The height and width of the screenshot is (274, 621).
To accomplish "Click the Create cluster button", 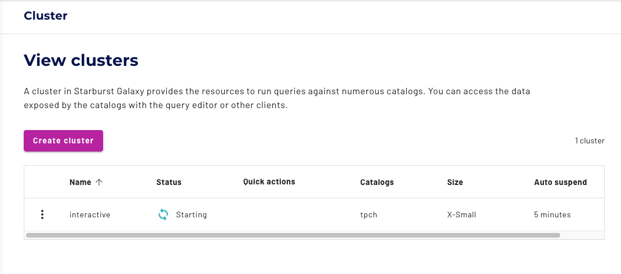I will pyautogui.click(x=63, y=140).
